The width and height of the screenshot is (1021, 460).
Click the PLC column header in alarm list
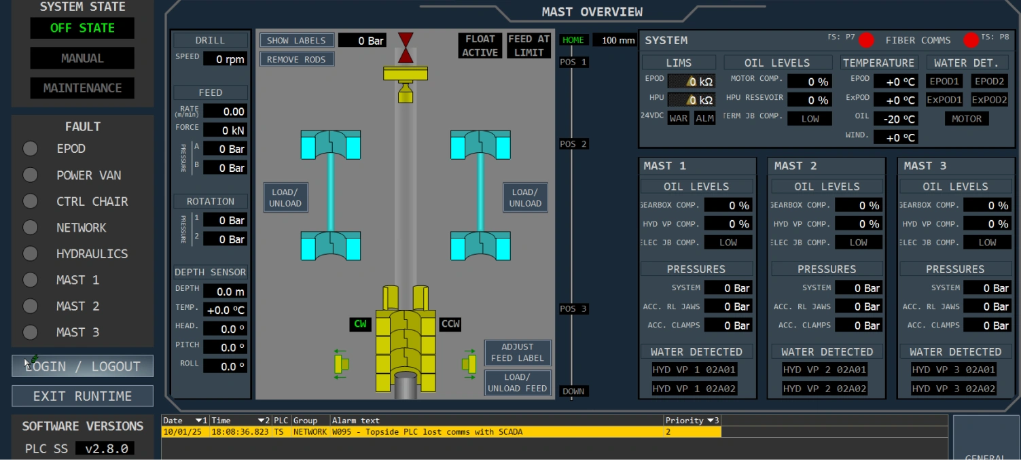pyautogui.click(x=281, y=421)
